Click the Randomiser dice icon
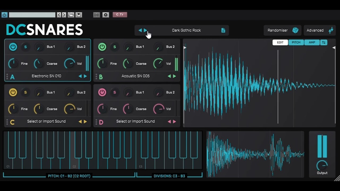Image resolution: width=340 pixels, height=191 pixels. point(295,30)
